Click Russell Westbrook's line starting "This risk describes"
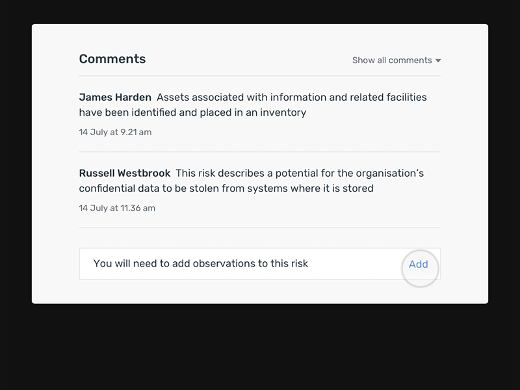This screenshot has width=520, height=390. pyautogui.click(x=300, y=174)
